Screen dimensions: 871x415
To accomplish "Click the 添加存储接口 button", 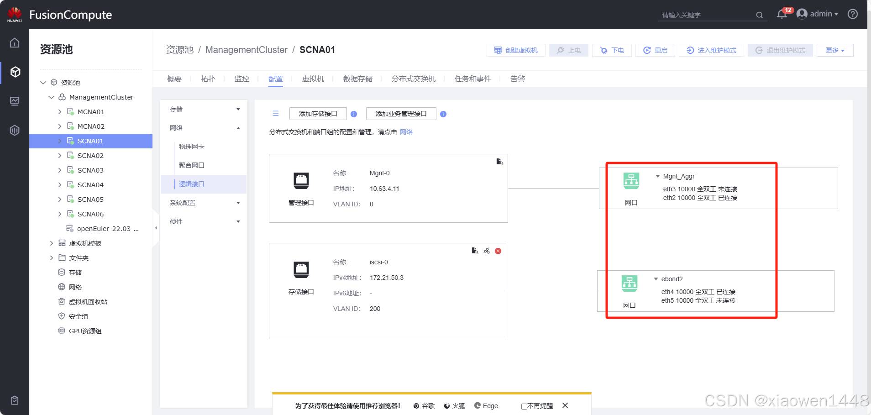I will coord(318,114).
